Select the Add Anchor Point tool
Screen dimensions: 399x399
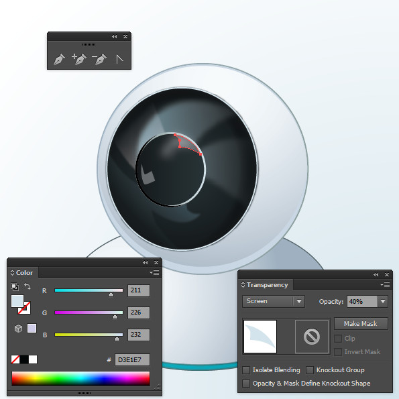point(79,59)
